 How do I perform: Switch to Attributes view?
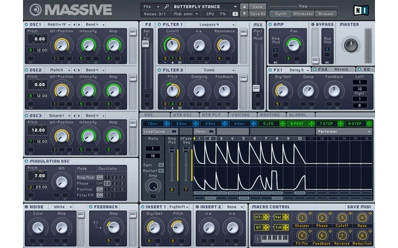click(x=303, y=14)
